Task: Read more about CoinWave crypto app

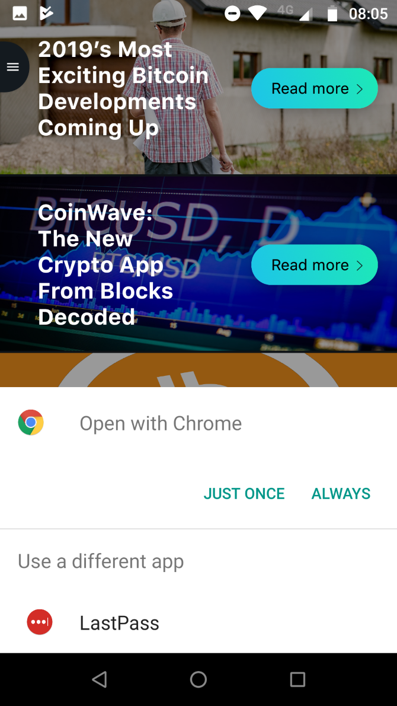Action: (x=314, y=265)
